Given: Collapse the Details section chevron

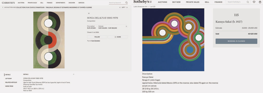Looking at the screenshot, I should (x=73, y=74).
